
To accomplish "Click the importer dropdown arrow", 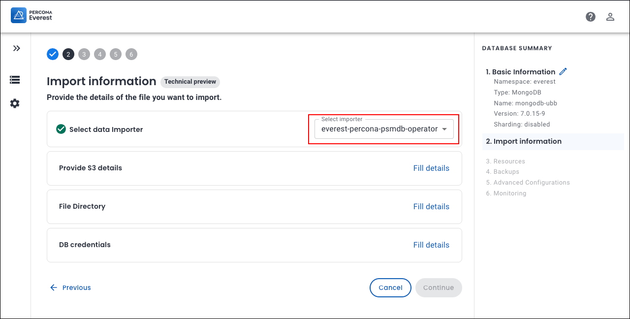I will click(x=444, y=129).
